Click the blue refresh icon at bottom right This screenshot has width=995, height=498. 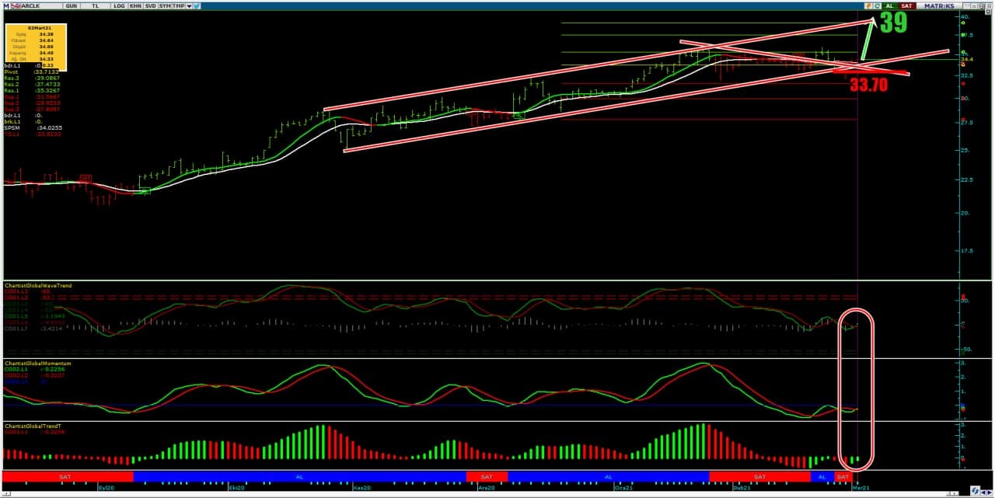976,491
